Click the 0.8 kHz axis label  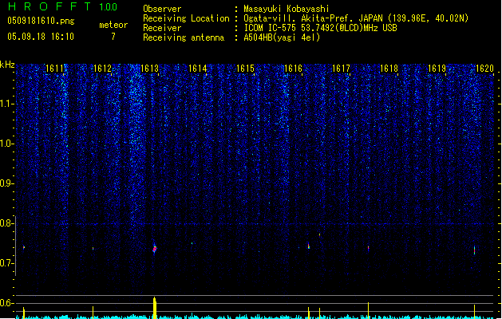click(x=6, y=223)
